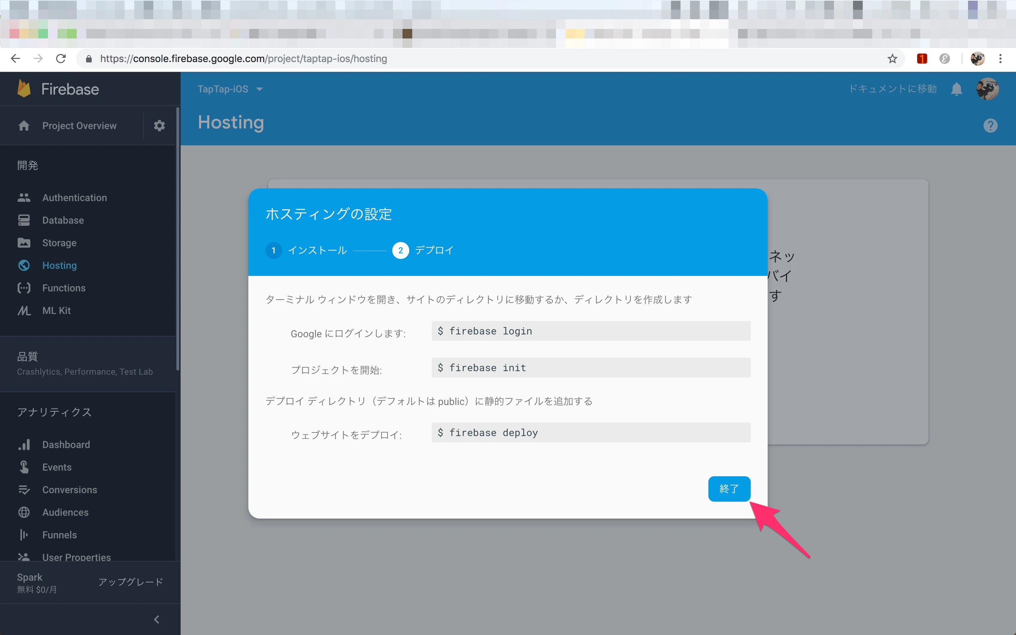Image resolution: width=1016 pixels, height=635 pixels.
Task: Click the Firebase flame logo icon
Action: pos(24,89)
